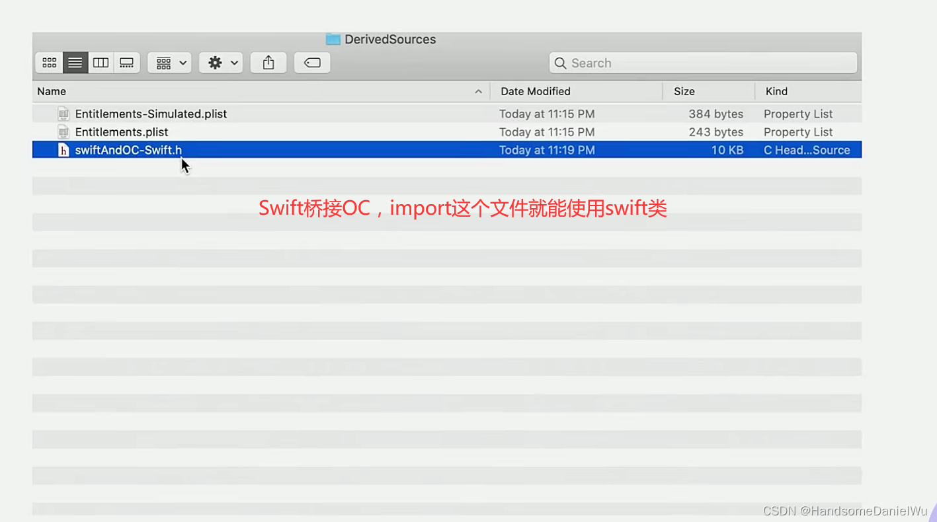Click the Share toolbar icon
Screen dimensions: 937x522
[268, 62]
